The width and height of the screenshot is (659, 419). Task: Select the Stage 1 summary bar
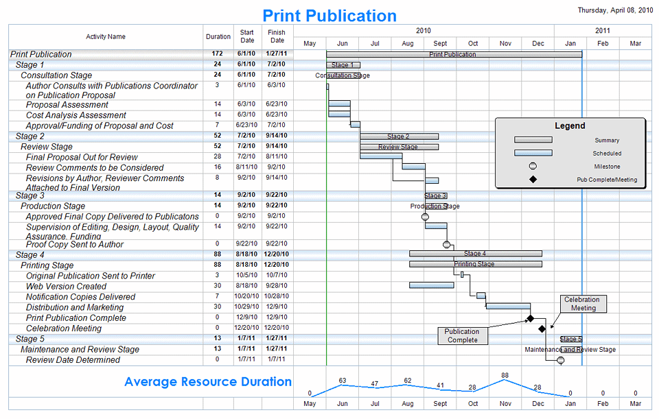343,64
